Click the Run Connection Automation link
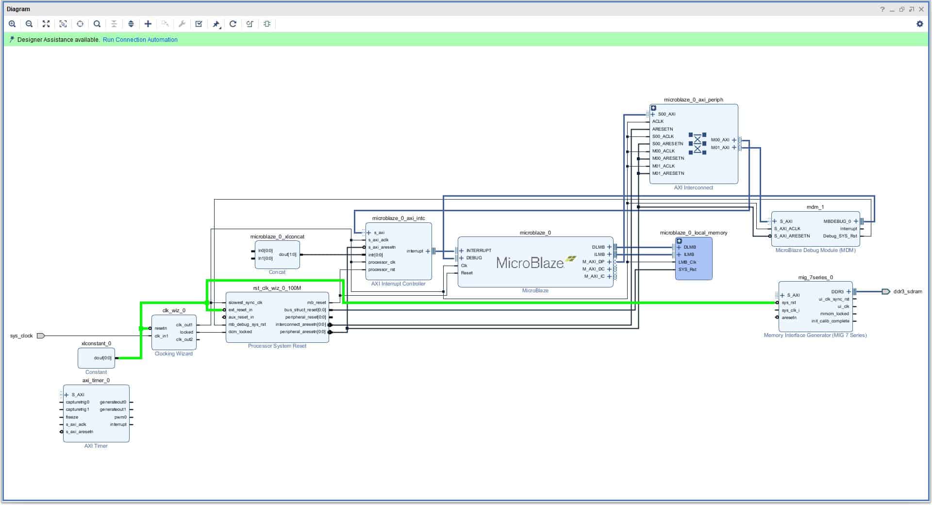The width and height of the screenshot is (932, 505). click(x=140, y=40)
